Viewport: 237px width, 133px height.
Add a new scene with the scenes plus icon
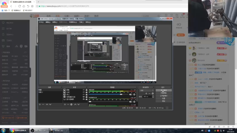pyautogui.click(x=40, y=104)
